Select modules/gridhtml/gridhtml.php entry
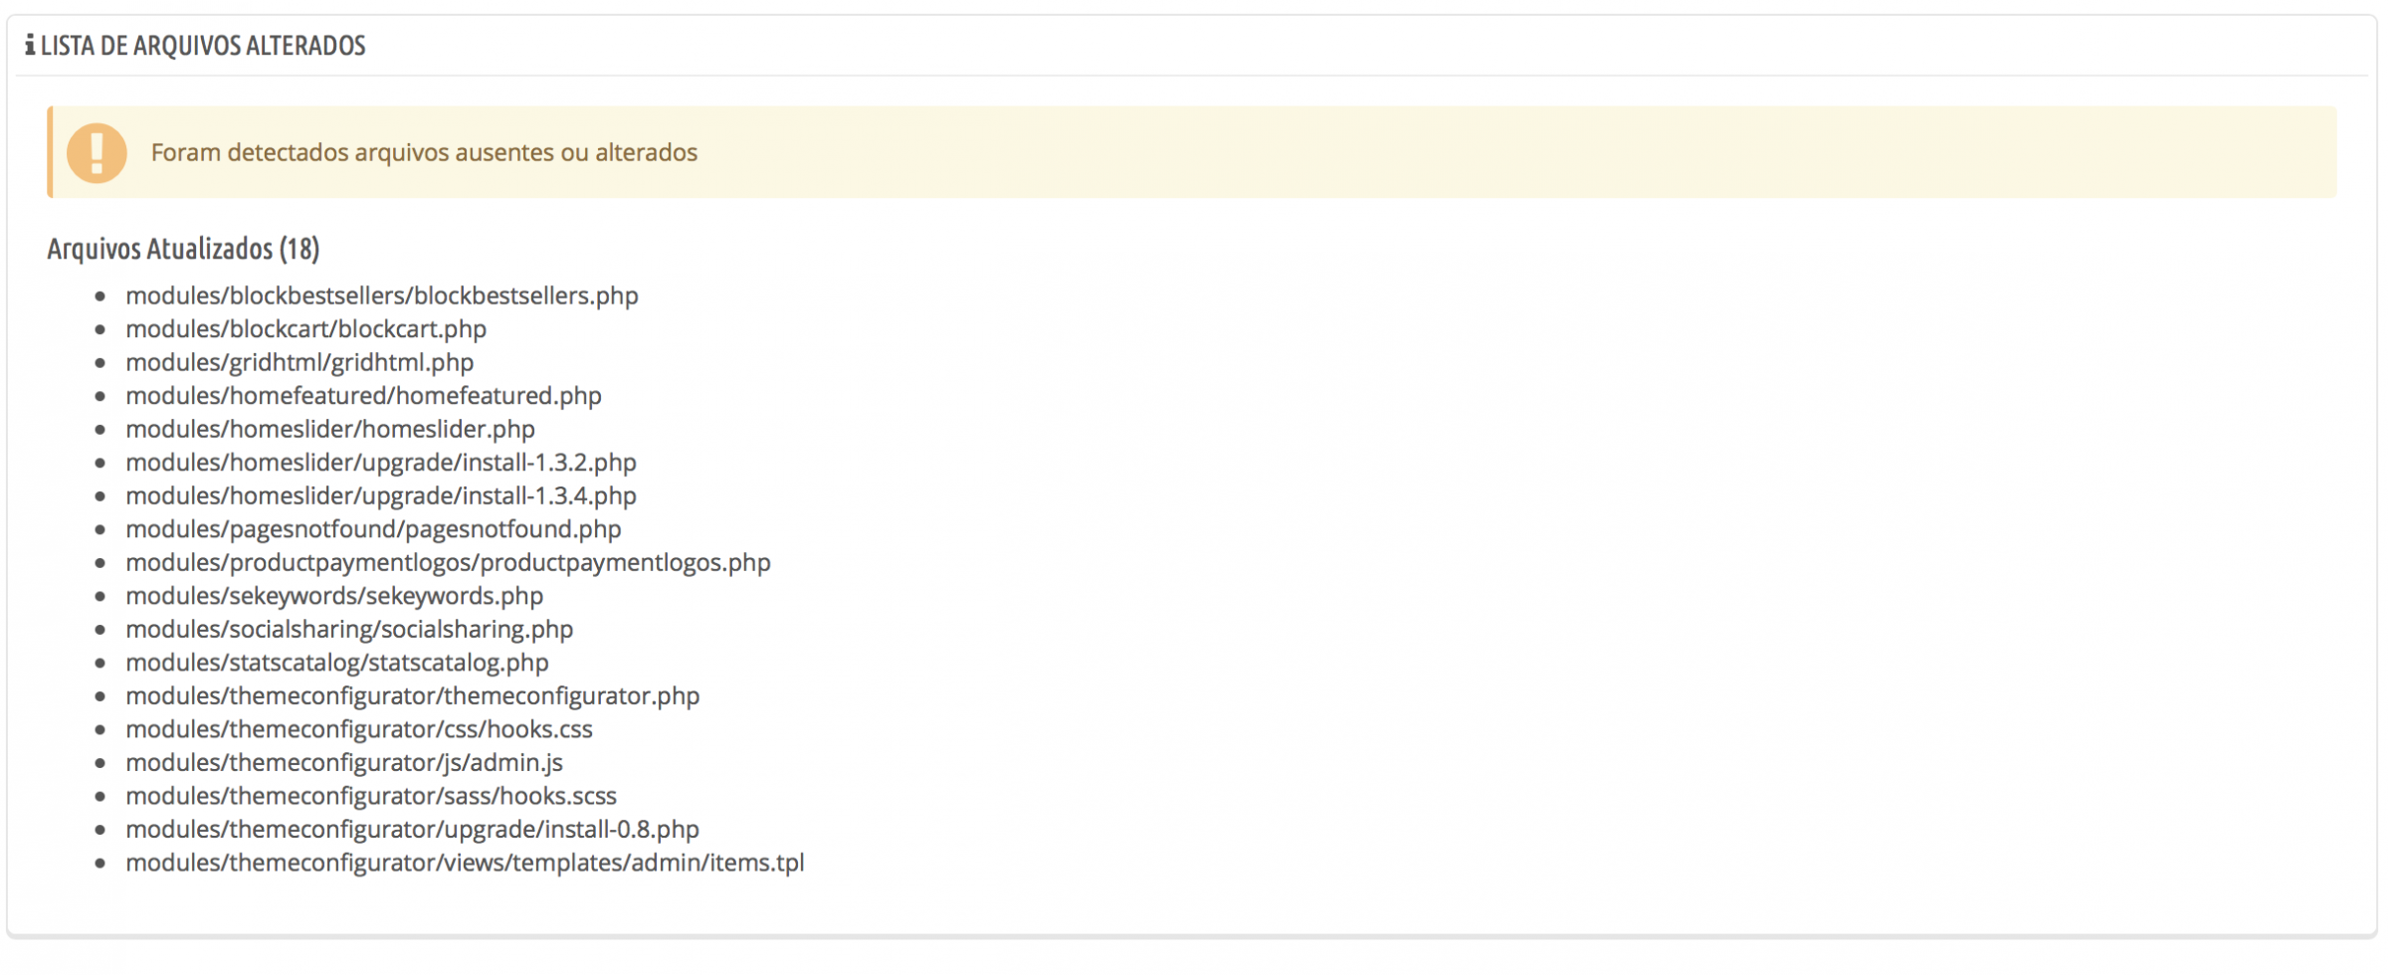The width and height of the screenshot is (2388, 975). (299, 362)
